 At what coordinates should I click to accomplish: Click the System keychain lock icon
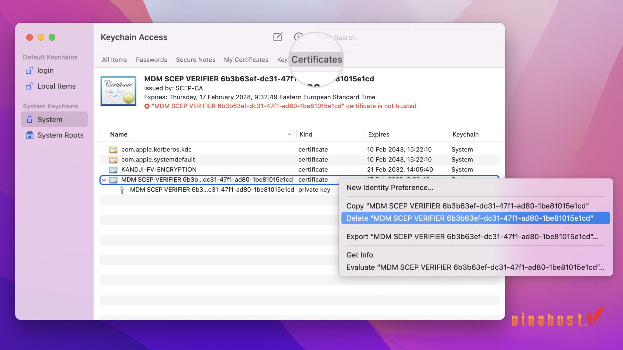30,120
